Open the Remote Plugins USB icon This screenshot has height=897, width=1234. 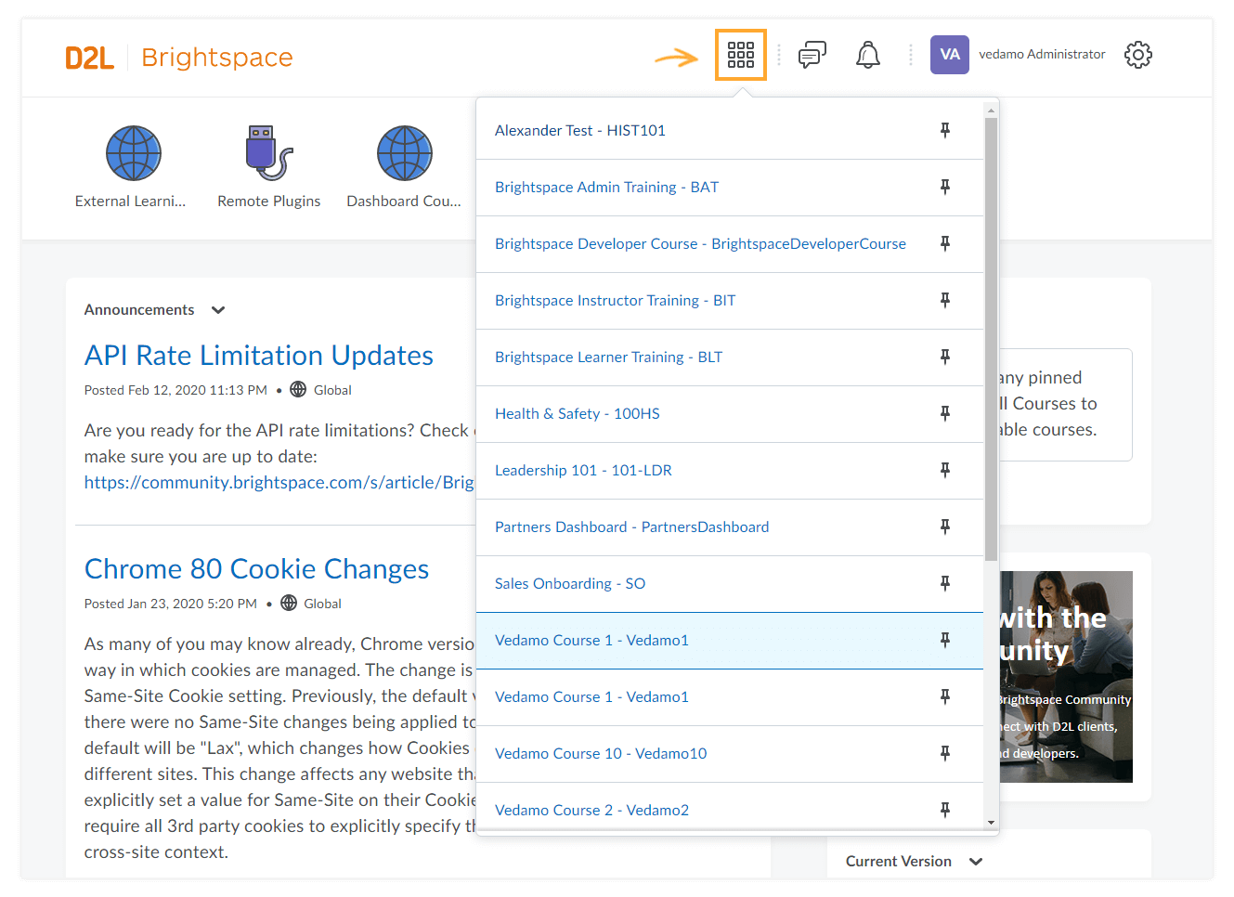coord(269,153)
